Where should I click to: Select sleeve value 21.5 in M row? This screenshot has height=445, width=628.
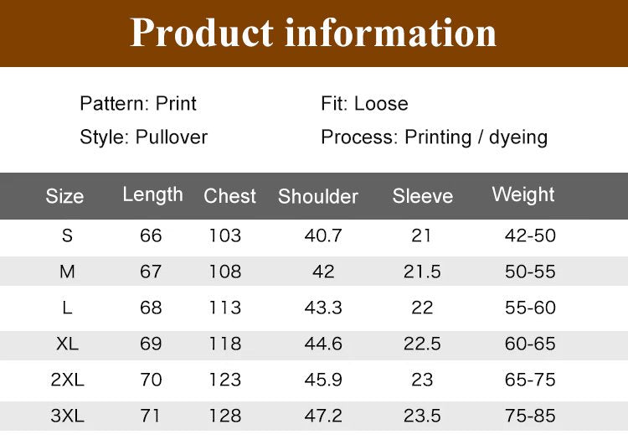point(422,272)
